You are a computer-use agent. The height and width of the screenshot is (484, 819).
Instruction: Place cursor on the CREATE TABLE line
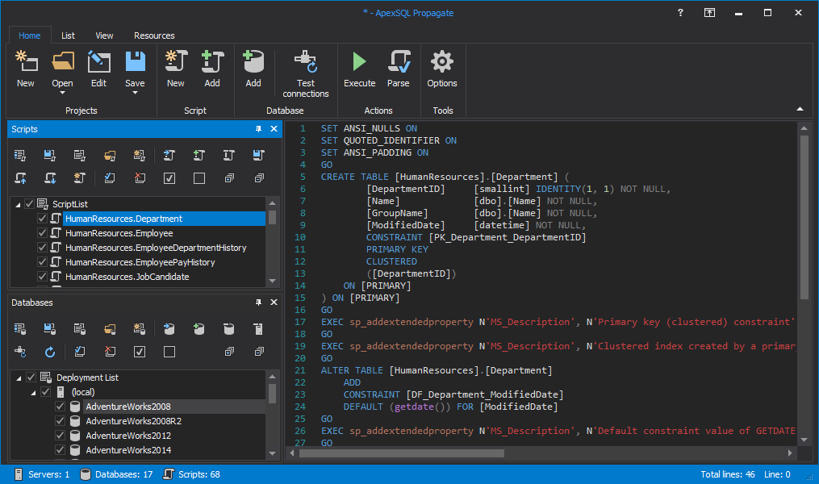445,177
